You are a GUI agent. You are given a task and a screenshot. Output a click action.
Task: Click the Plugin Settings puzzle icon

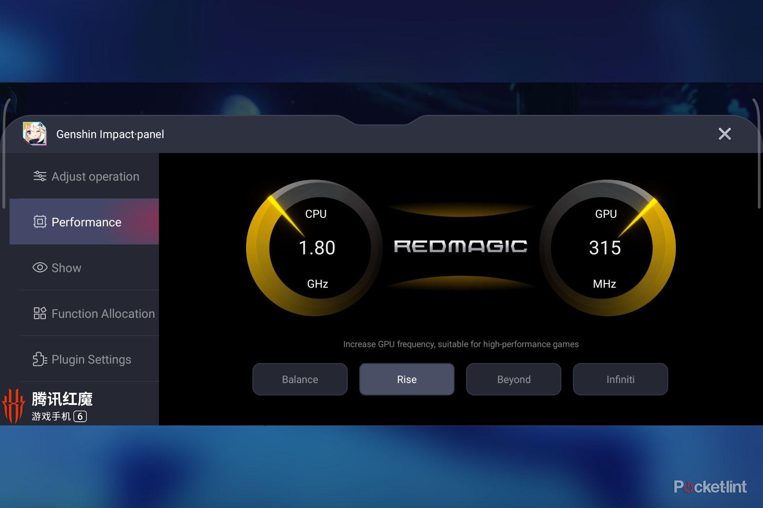(x=40, y=359)
